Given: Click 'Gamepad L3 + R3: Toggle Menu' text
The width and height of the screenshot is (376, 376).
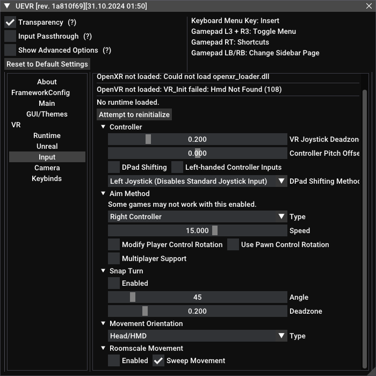Looking at the screenshot, I should point(244,31).
